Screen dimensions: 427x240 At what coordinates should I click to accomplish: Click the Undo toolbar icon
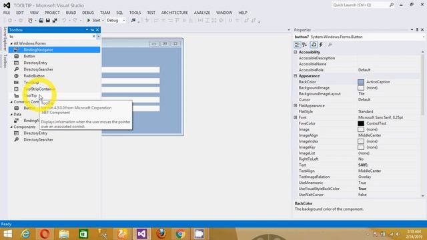tap(64, 21)
